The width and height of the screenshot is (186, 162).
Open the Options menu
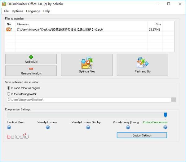point(17,11)
